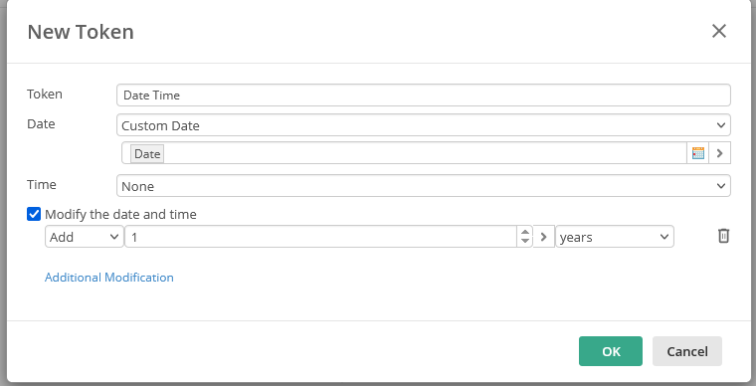Delete the modification with trash icon

pyautogui.click(x=723, y=236)
